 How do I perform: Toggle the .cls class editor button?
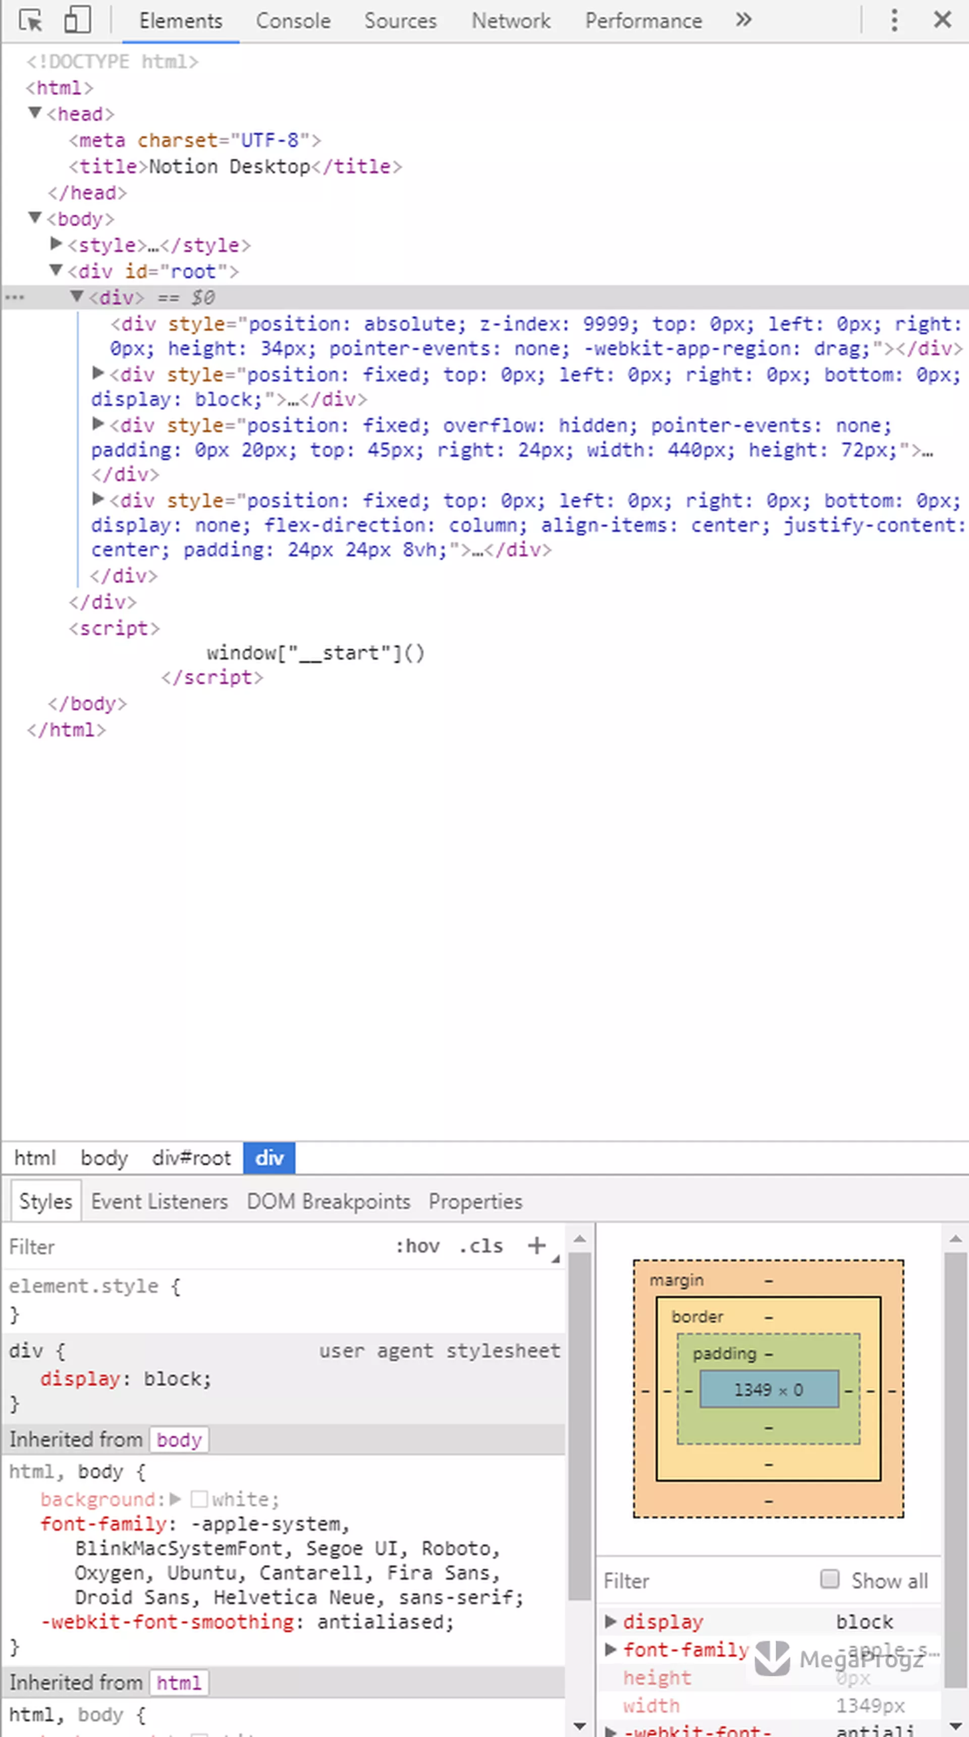(x=481, y=1246)
